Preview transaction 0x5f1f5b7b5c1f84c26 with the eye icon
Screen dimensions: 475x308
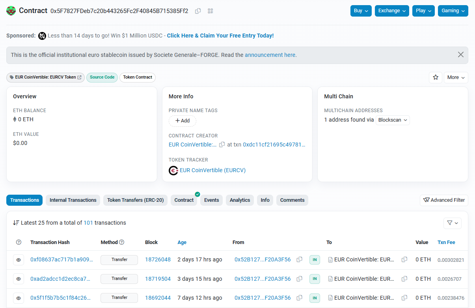pos(18,298)
